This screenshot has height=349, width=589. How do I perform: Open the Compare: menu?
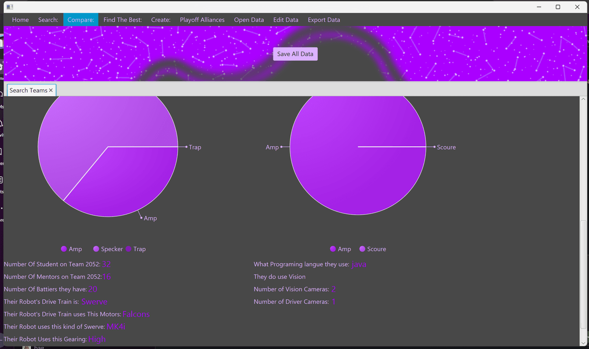[81, 20]
